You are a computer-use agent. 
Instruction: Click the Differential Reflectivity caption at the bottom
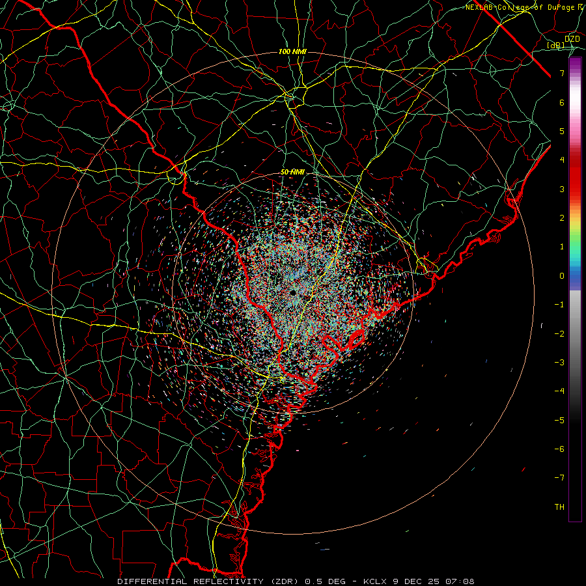296,581
